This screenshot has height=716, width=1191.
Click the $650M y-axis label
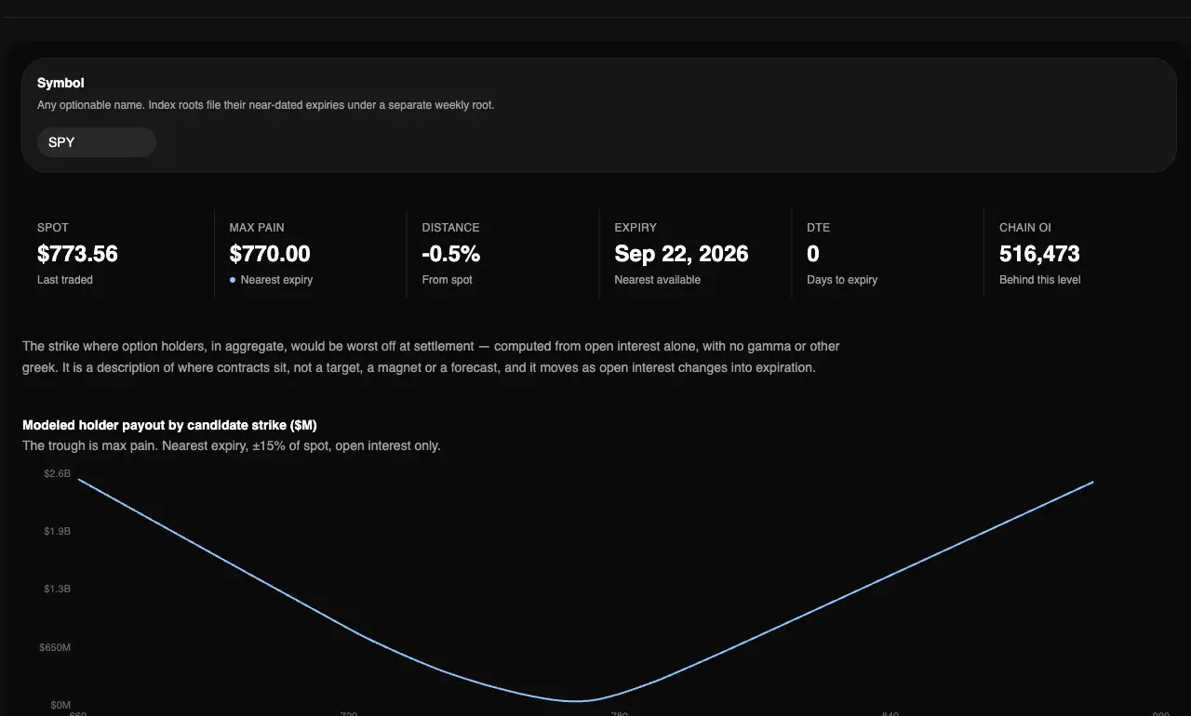tap(56, 646)
